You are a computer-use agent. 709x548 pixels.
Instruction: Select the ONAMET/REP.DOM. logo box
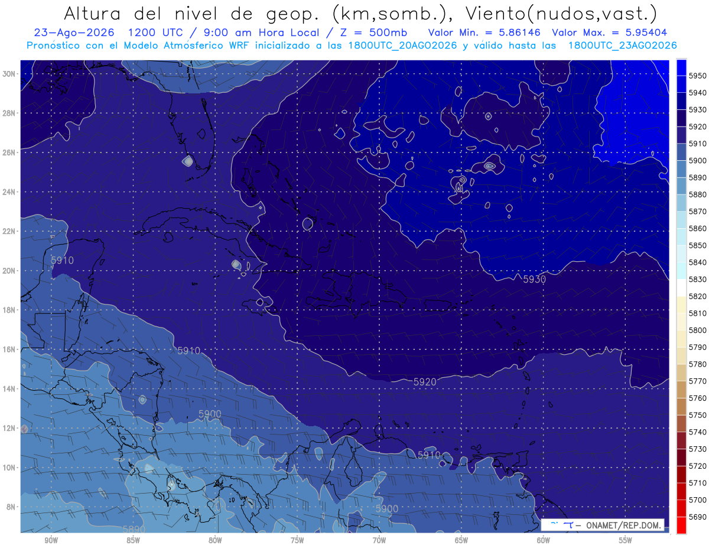coord(602,525)
